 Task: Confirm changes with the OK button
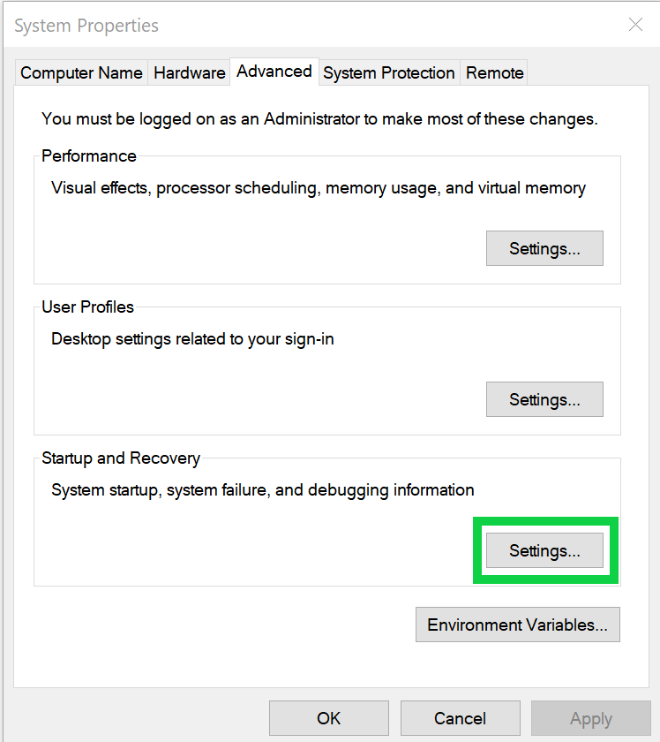point(328,718)
